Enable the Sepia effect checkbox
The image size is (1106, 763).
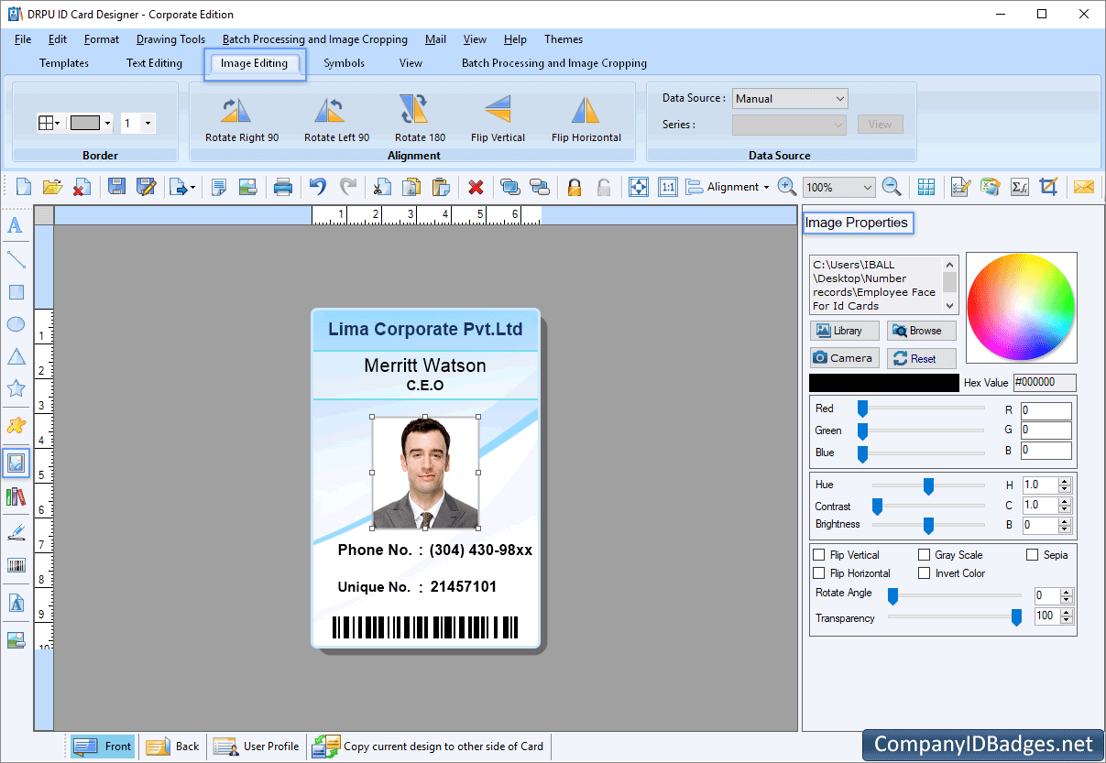tap(1032, 554)
